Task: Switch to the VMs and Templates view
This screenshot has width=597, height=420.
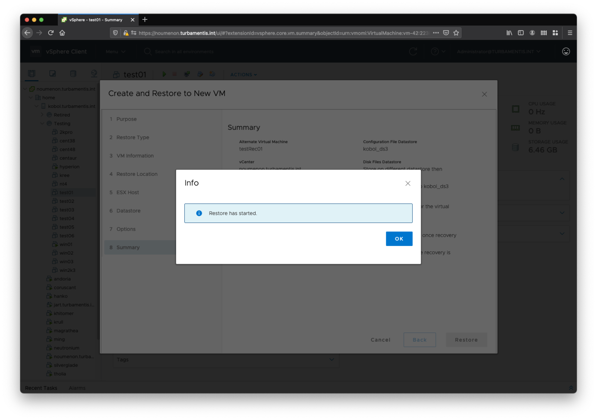Action: tap(52, 74)
